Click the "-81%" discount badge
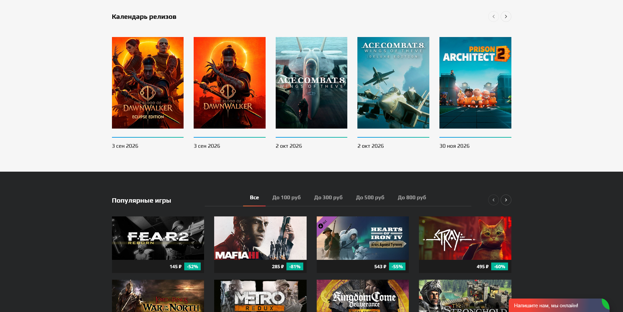The height and width of the screenshot is (312, 623). coord(295,267)
